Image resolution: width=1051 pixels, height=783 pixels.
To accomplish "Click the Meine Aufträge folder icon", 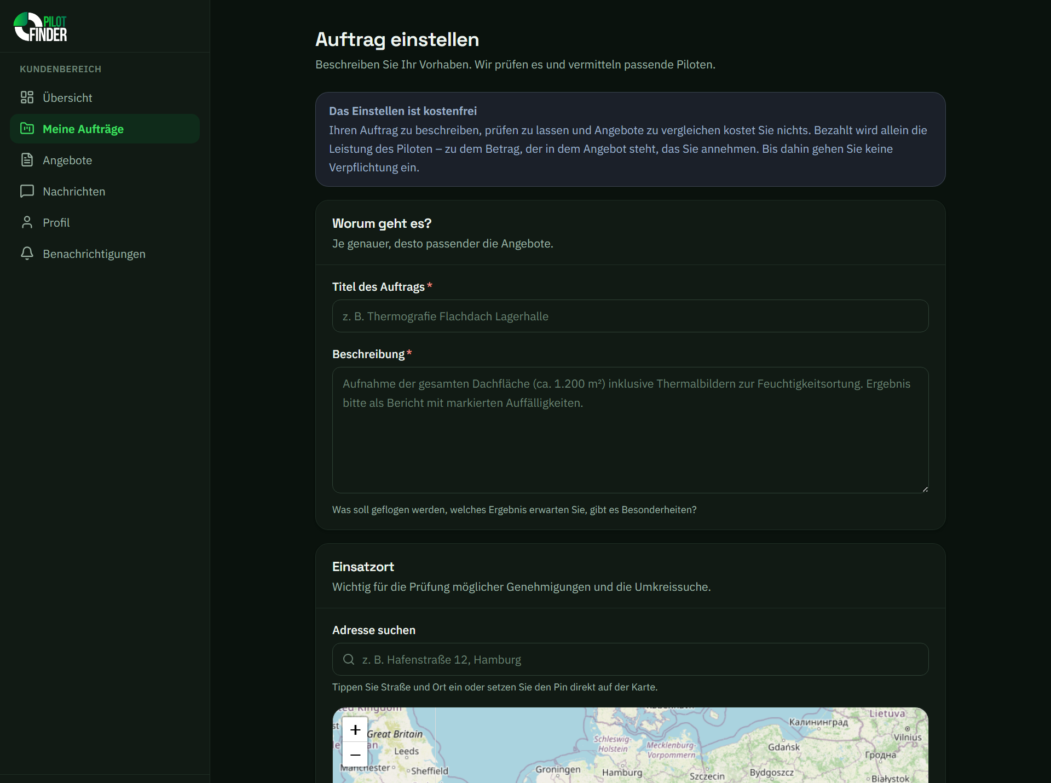I will pos(27,129).
